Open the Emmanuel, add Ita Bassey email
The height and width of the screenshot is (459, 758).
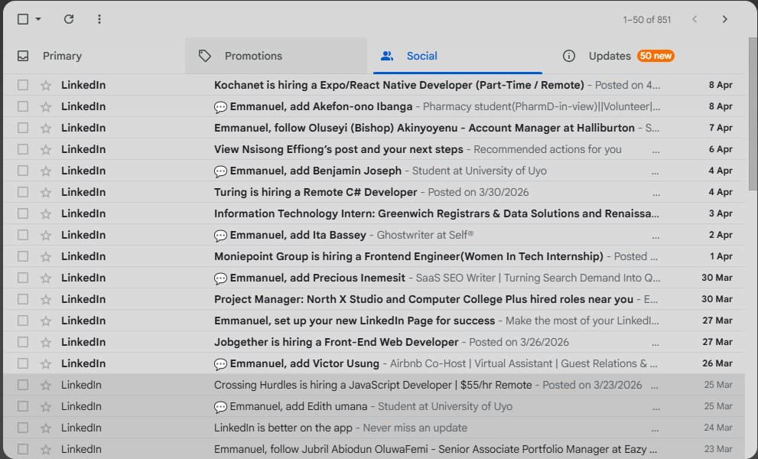click(x=374, y=235)
